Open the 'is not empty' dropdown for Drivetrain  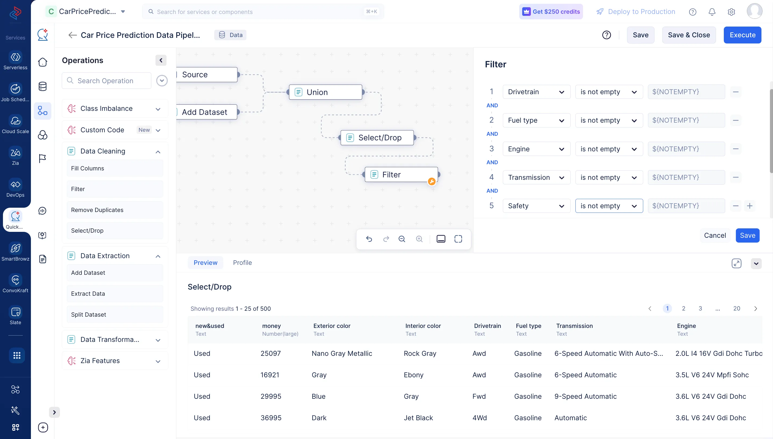tap(609, 92)
